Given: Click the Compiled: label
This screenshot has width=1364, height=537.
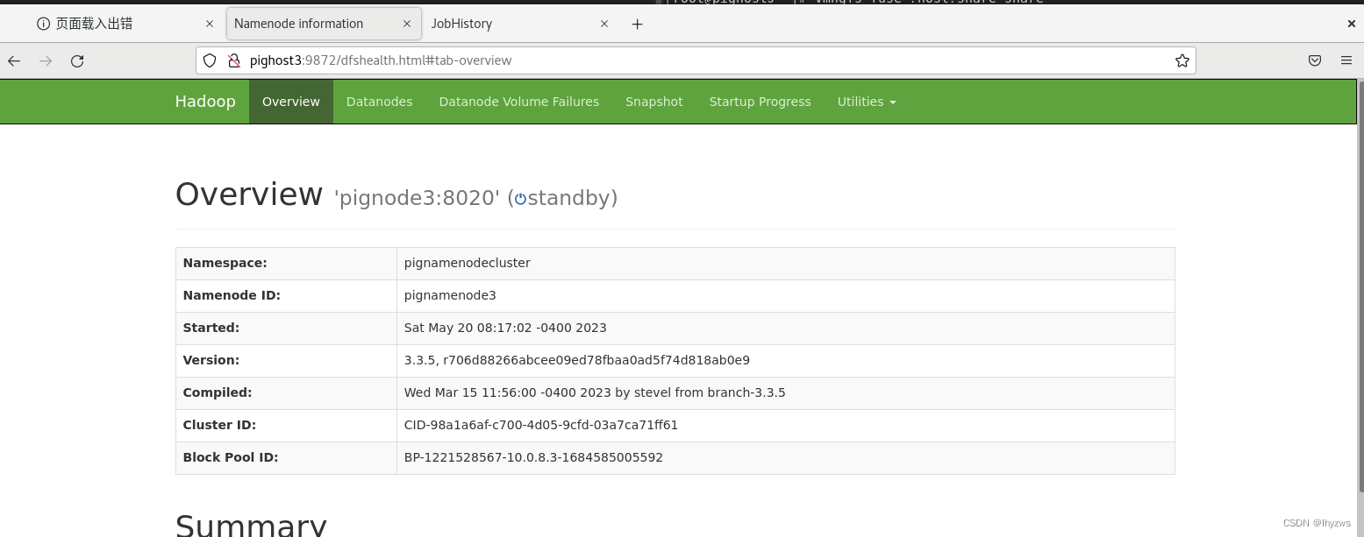Looking at the screenshot, I should pyautogui.click(x=218, y=392).
